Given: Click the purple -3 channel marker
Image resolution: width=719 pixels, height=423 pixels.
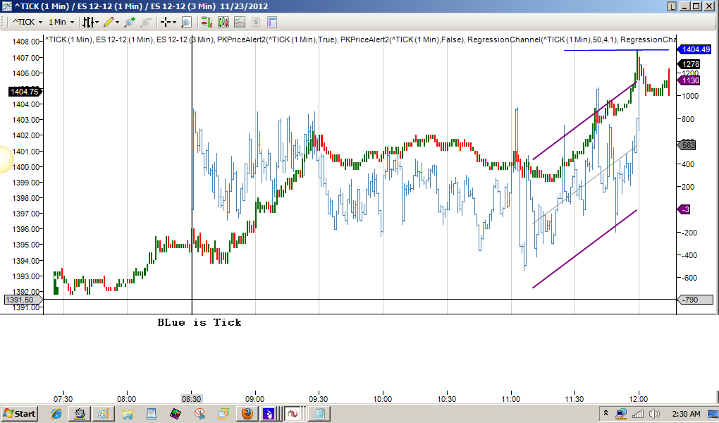Looking at the screenshot, I should pyautogui.click(x=684, y=209).
